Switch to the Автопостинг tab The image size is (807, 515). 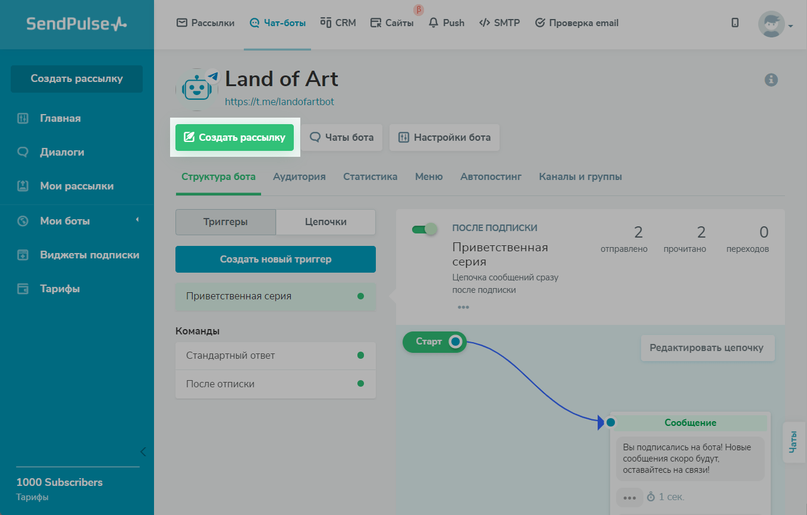[491, 176]
